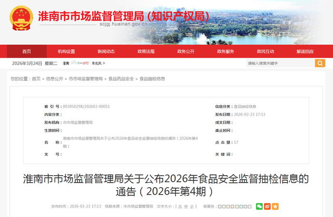The image size is (333, 217).
Task: Click the 信息分类 value 食品抽检信息
Action: click(x=245, y=107)
